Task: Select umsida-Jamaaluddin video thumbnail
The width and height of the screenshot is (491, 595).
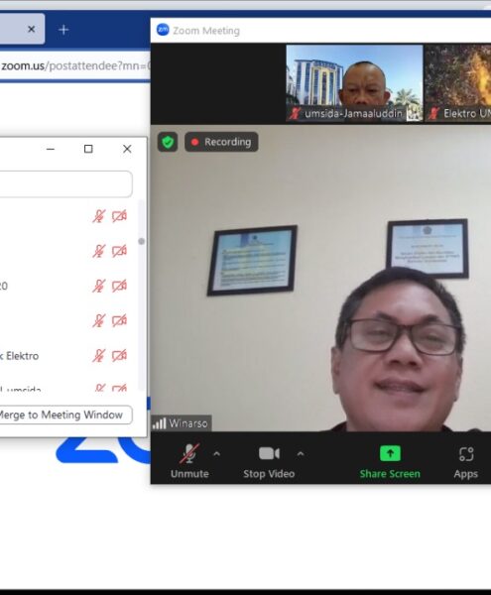Action: 354,83
